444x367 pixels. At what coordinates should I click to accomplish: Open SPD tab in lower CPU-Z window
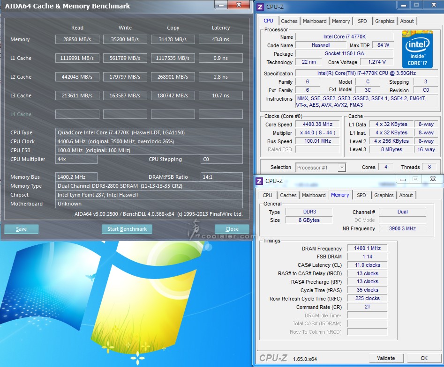(x=361, y=195)
